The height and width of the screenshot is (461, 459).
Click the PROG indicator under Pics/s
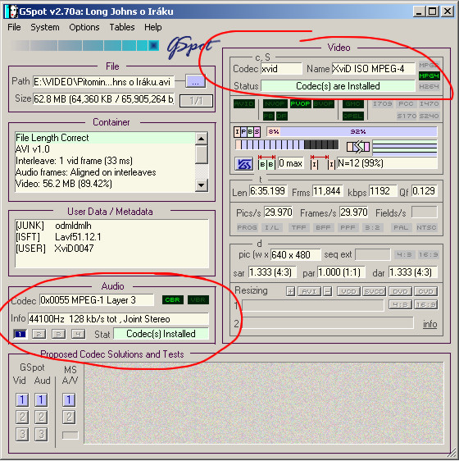coord(248,227)
